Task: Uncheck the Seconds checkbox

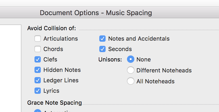Action: [102, 49]
